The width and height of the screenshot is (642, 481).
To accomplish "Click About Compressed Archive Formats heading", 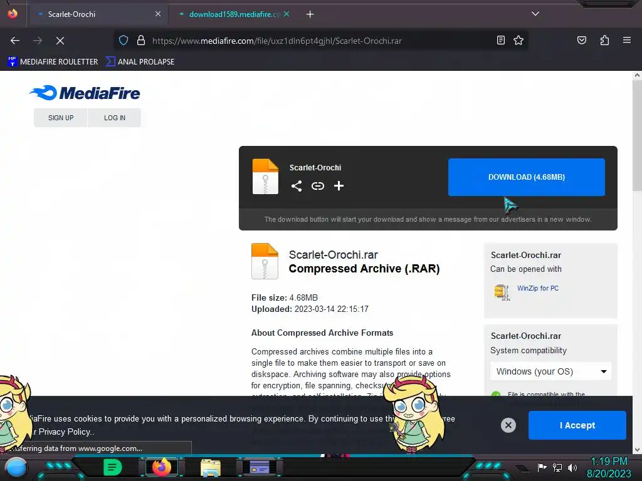I will pos(322,333).
